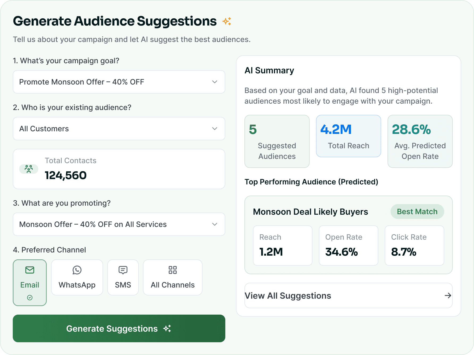Click the SMS message bubble icon

coord(123,270)
